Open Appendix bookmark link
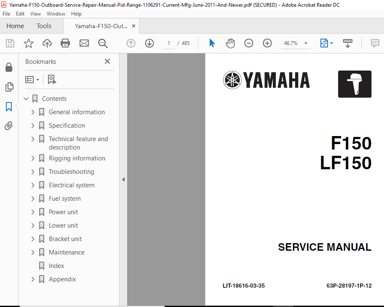 click(62, 279)
